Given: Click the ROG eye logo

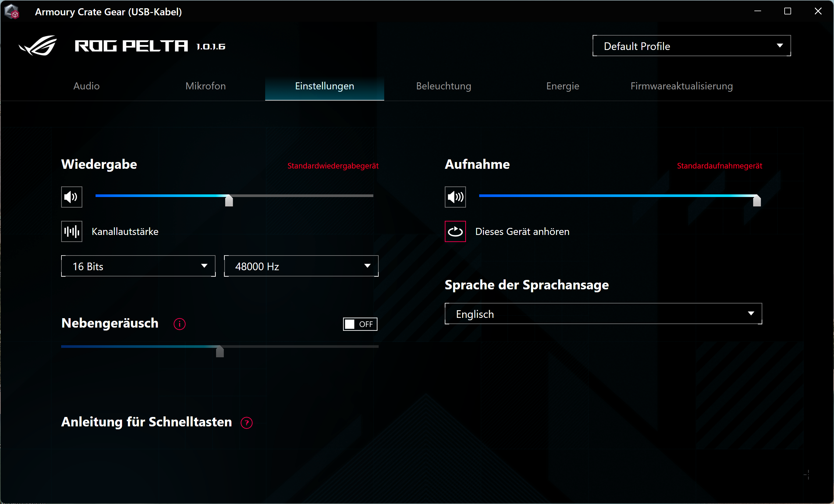Looking at the screenshot, I should (38, 45).
